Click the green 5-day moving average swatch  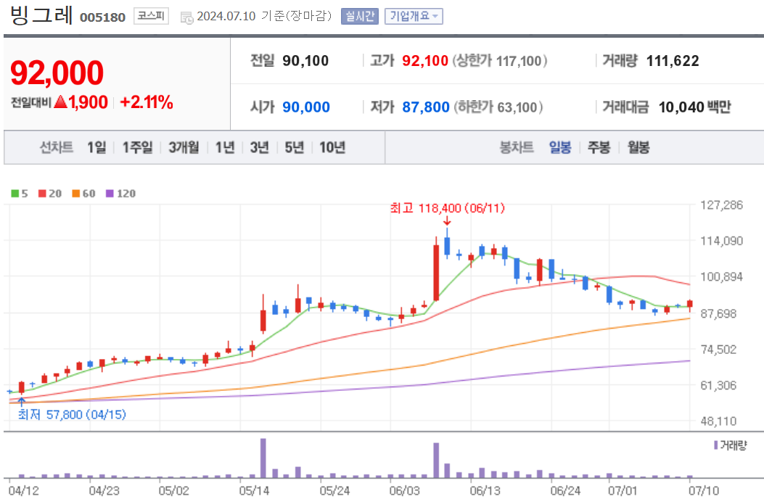pos(15,194)
